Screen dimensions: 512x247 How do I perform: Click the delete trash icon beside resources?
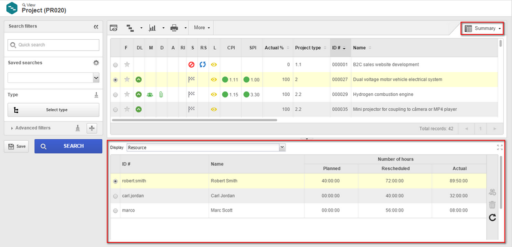pyautogui.click(x=493, y=205)
